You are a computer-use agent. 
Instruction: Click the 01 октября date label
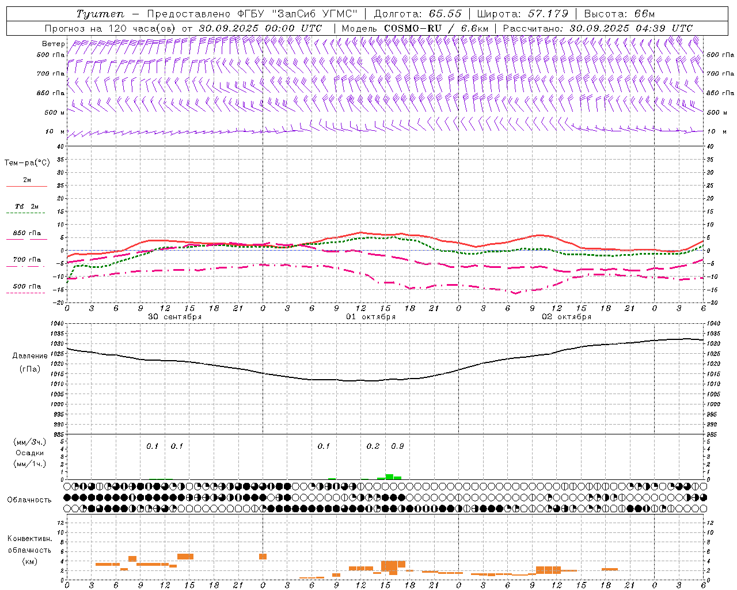[370, 317]
